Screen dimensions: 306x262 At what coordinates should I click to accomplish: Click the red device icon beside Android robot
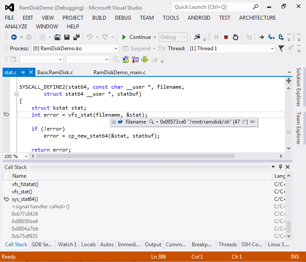(x=135, y=59)
